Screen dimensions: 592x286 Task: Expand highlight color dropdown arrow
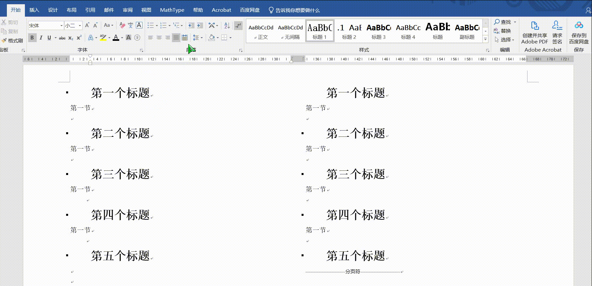tap(109, 38)
